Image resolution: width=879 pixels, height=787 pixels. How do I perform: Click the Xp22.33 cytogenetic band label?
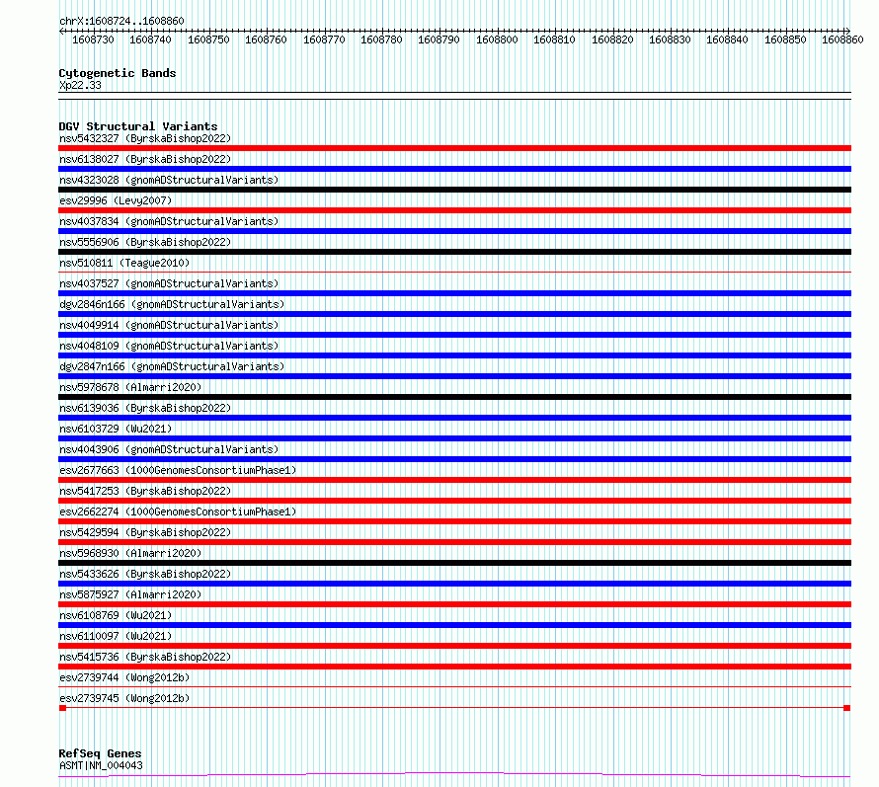click(80, 85)
